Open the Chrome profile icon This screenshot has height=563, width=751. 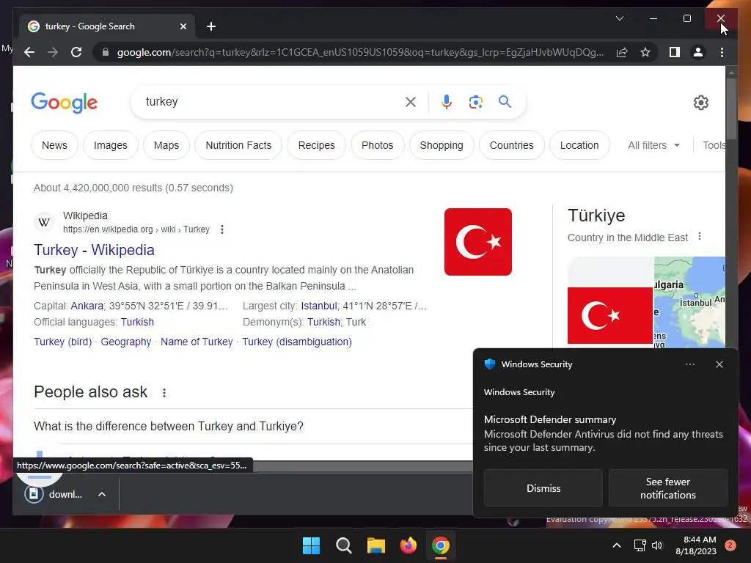(x=698, y=52)
